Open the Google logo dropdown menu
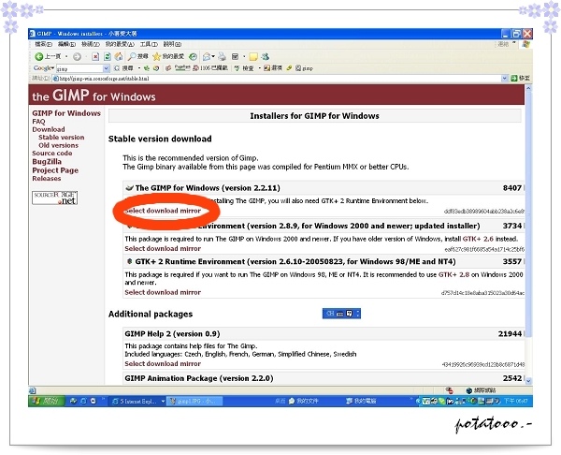 point(44,68)
